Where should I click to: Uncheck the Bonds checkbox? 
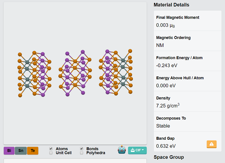[x=81, y=149]
